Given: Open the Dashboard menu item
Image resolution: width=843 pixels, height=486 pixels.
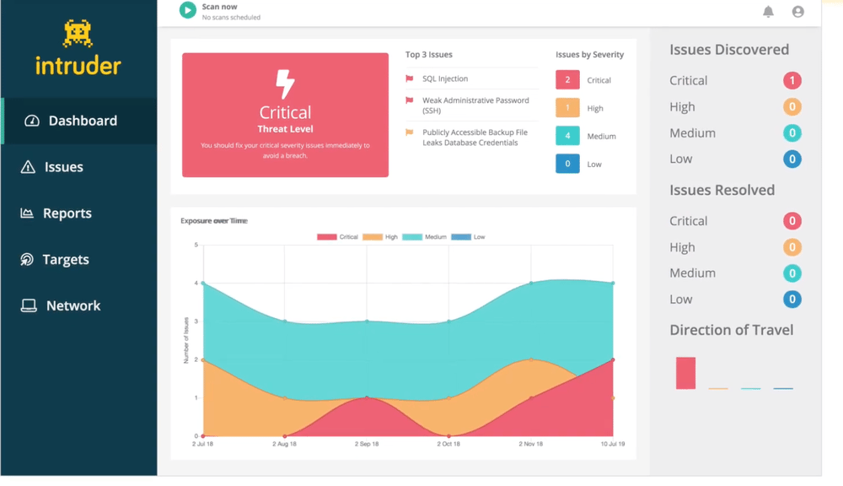Looking at the screenshot, I should pyautogui.click(x=79, y=121).
